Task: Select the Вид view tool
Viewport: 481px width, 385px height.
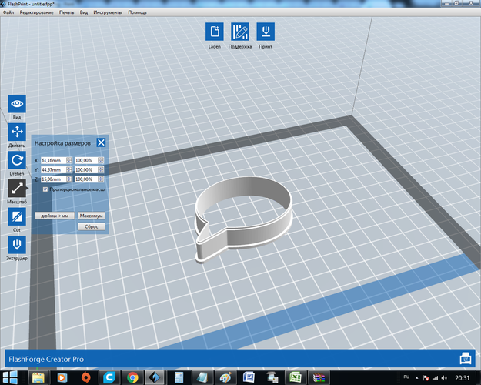Action: click(17, 104)
